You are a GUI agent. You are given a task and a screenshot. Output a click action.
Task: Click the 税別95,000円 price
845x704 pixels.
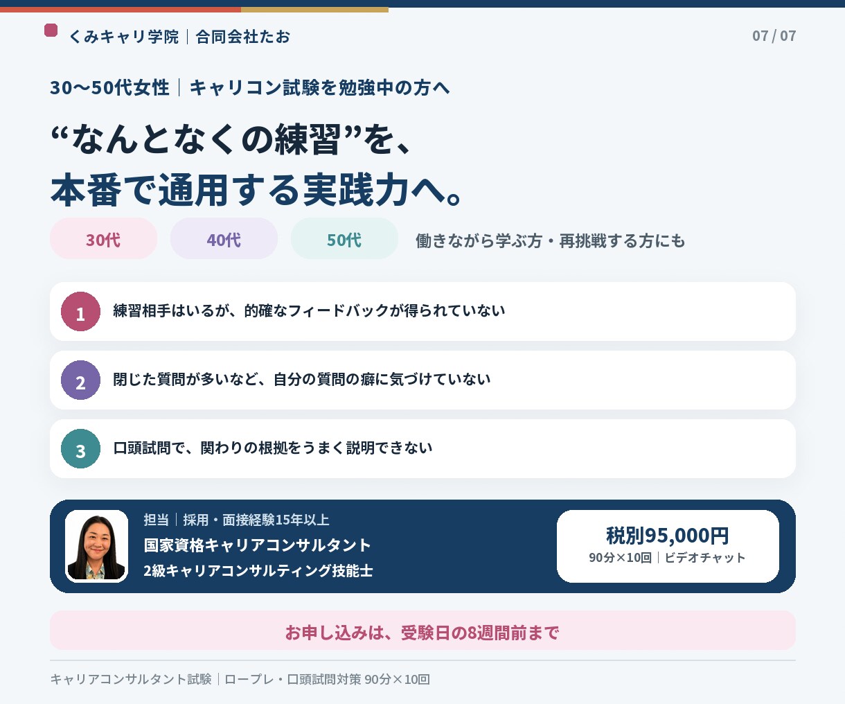tap(668, 536)
